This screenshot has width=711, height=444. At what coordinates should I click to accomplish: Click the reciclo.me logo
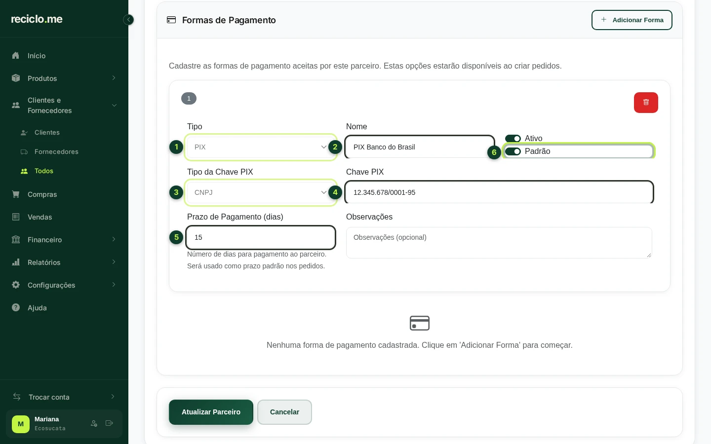[37, 19]
